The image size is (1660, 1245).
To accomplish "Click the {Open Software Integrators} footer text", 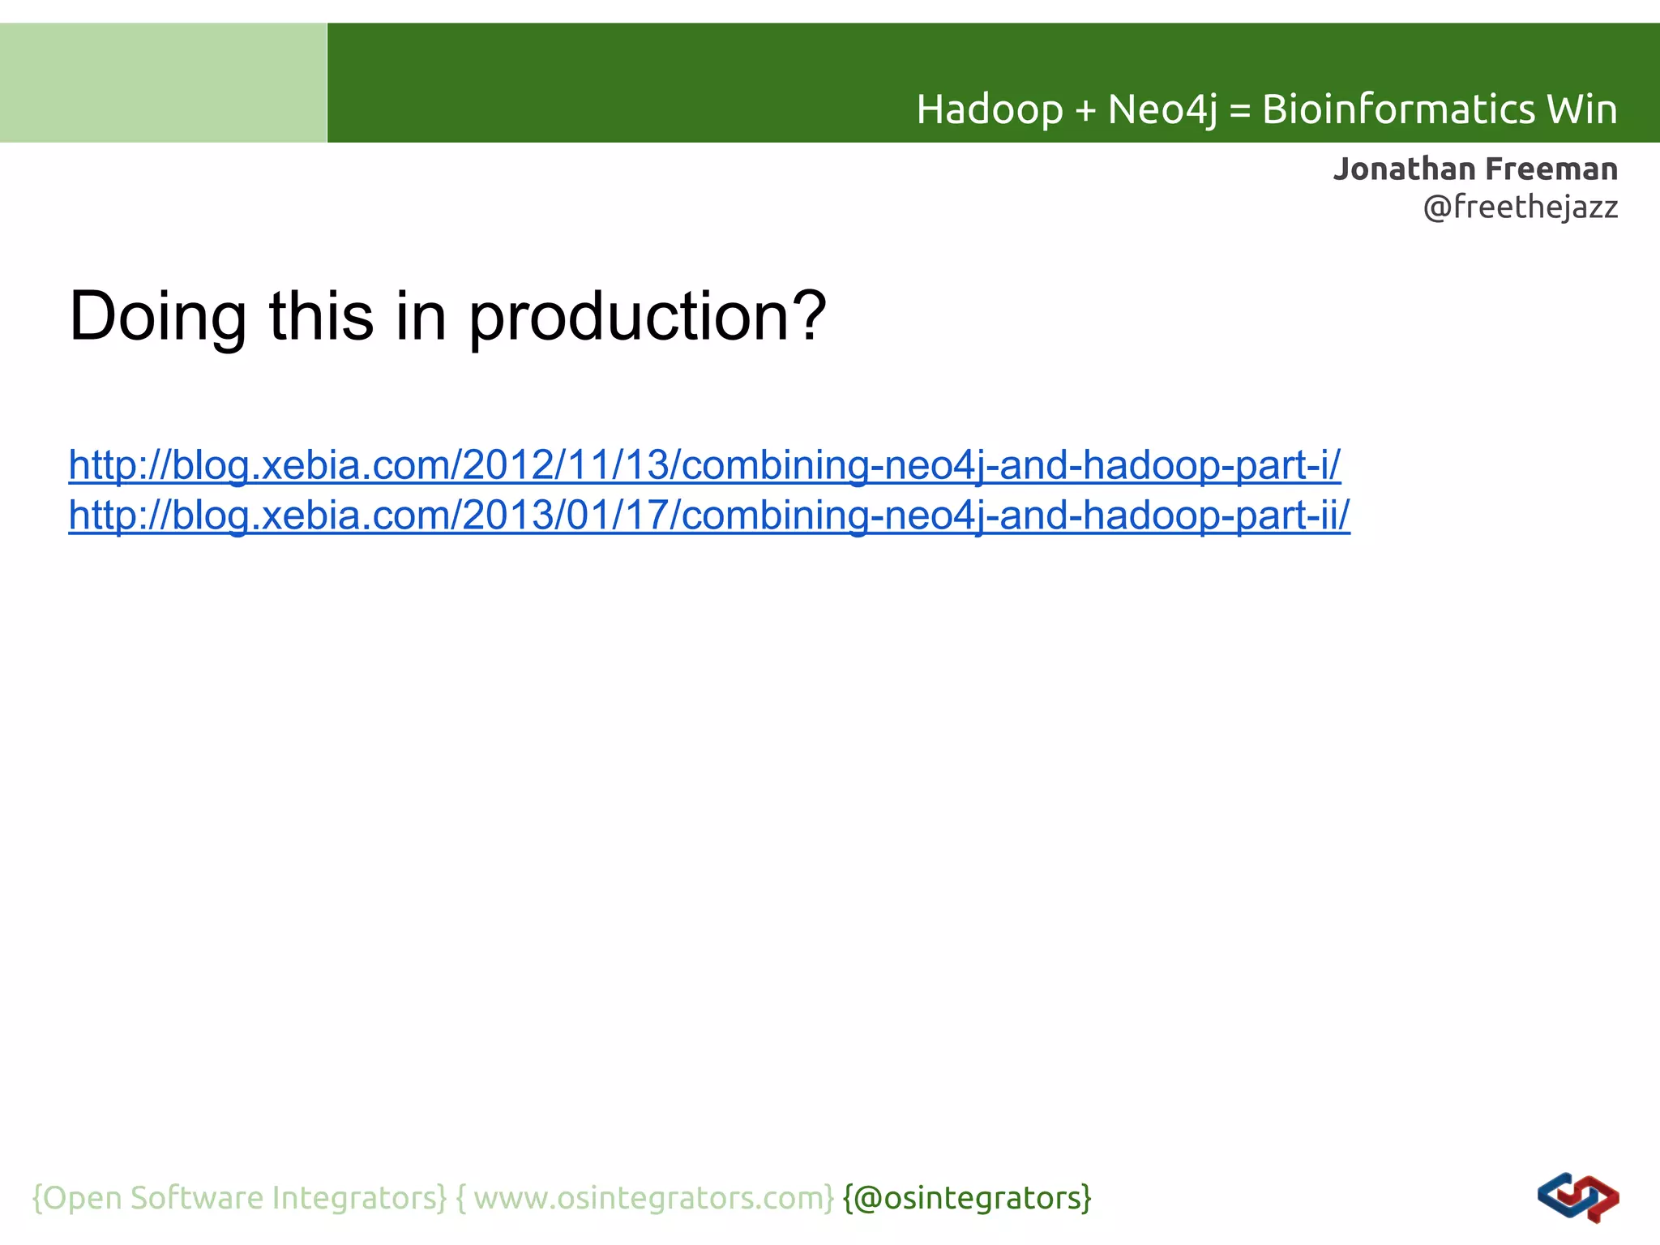I will 240,1198.
